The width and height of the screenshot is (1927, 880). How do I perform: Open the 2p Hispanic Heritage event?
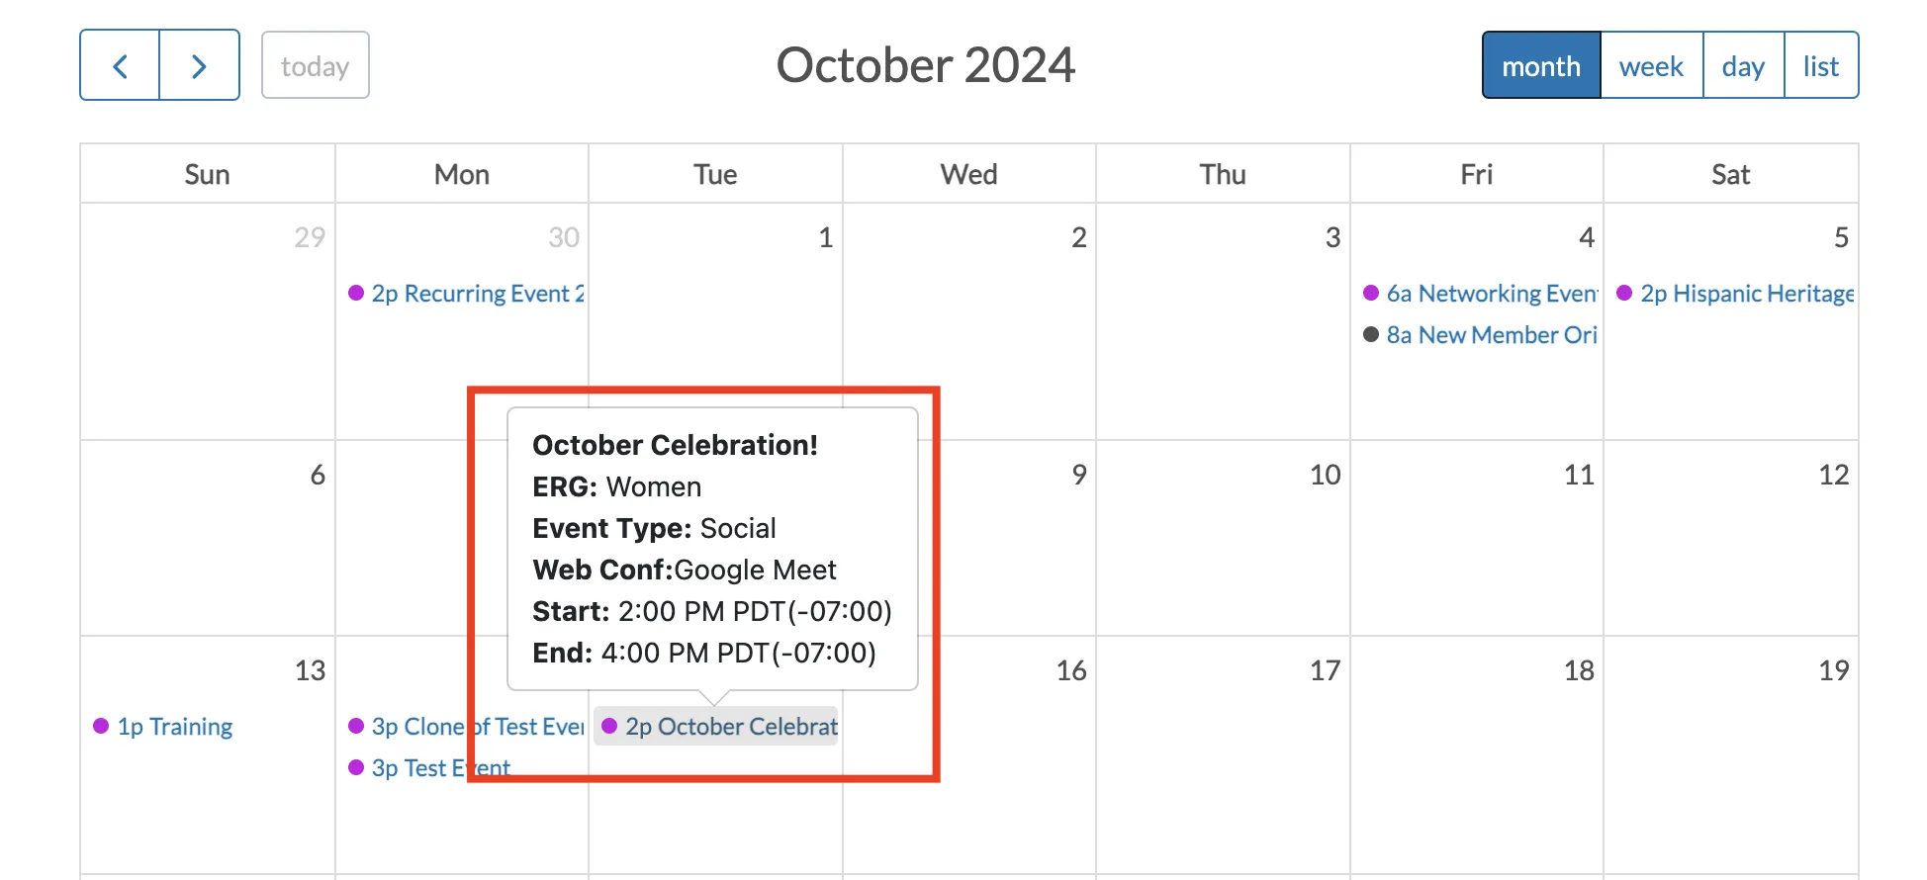pyautogui.click(x=1734, y=294)
